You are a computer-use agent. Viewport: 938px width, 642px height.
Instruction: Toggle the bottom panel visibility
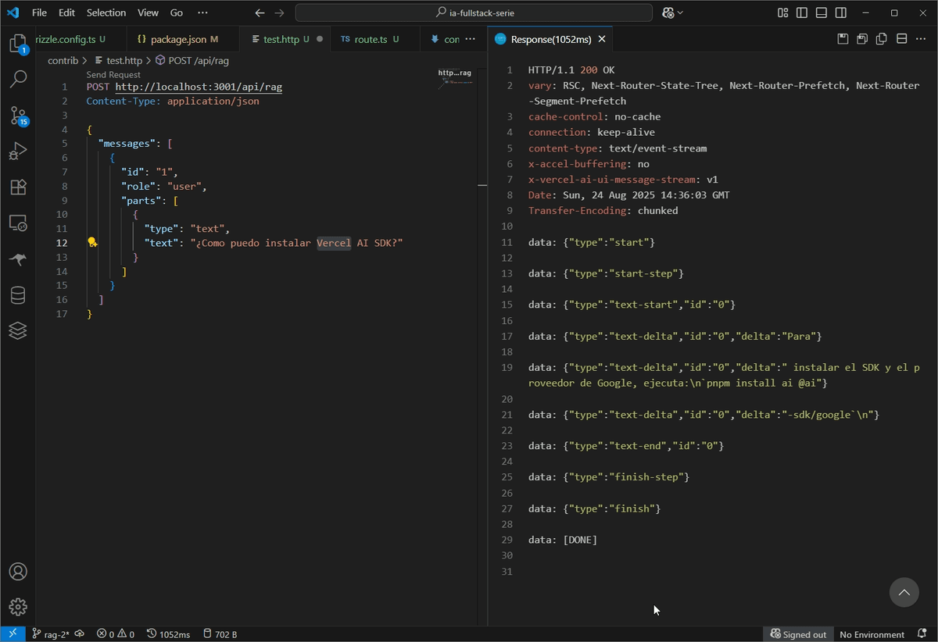822,13
